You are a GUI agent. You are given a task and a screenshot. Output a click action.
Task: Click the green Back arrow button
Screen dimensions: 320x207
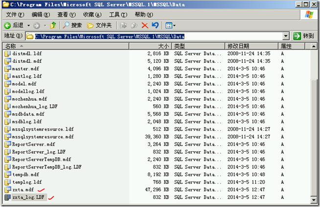(x=7, y=25)
